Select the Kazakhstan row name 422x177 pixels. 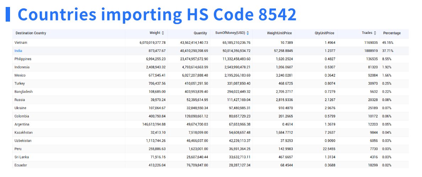tap(23, 132)
